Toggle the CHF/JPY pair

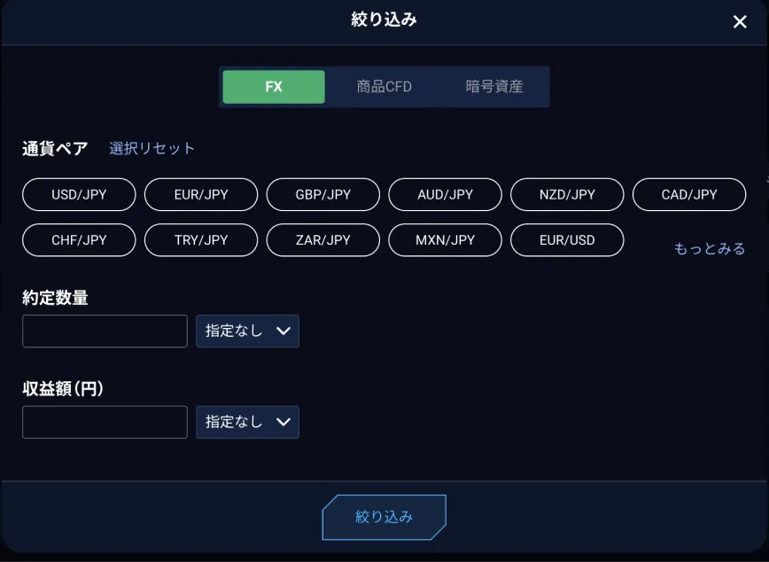click(x=79, y=239)
